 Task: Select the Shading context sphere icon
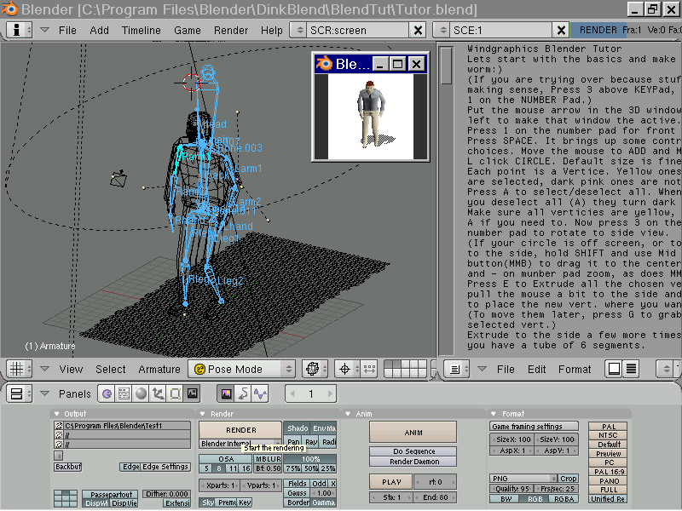(x=141, y=394)
